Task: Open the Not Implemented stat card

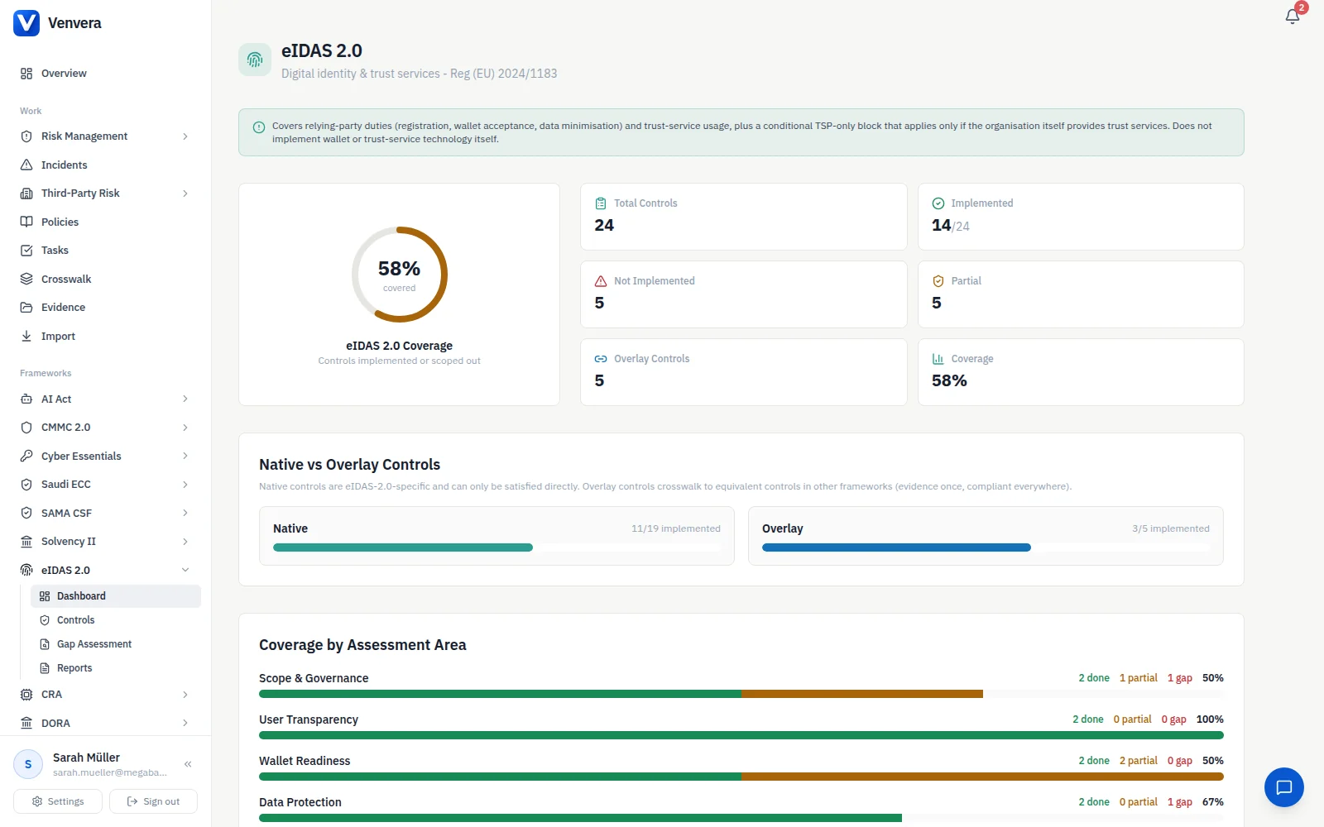Action: point(744,294)
